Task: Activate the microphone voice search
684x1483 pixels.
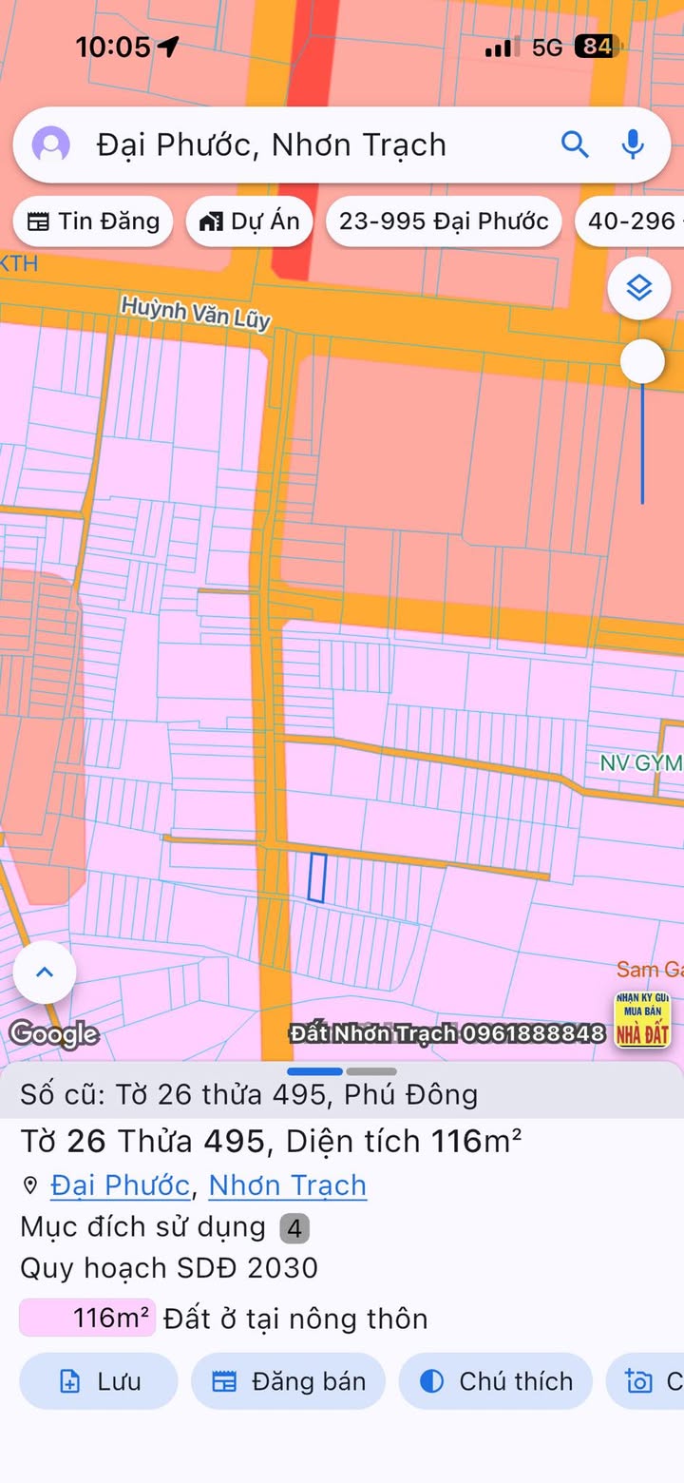Action: [x=633, y=144]
